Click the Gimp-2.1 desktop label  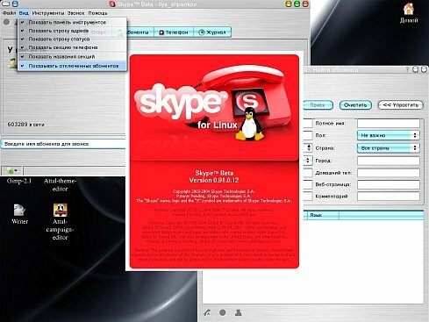pyautogui.click(x=19, y=181)
